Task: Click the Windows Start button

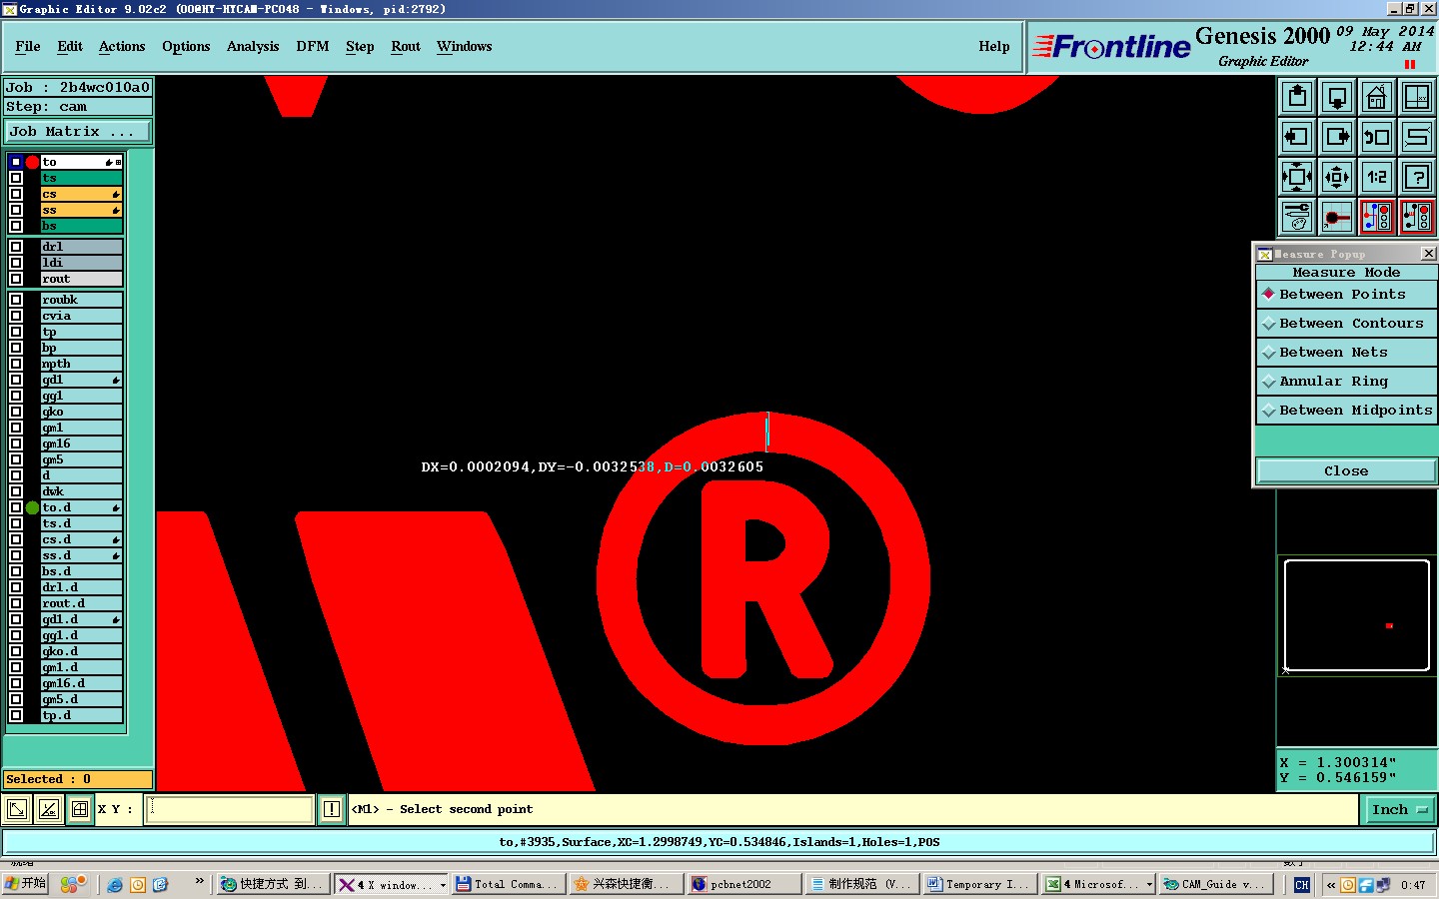Action: pos(25,884)
